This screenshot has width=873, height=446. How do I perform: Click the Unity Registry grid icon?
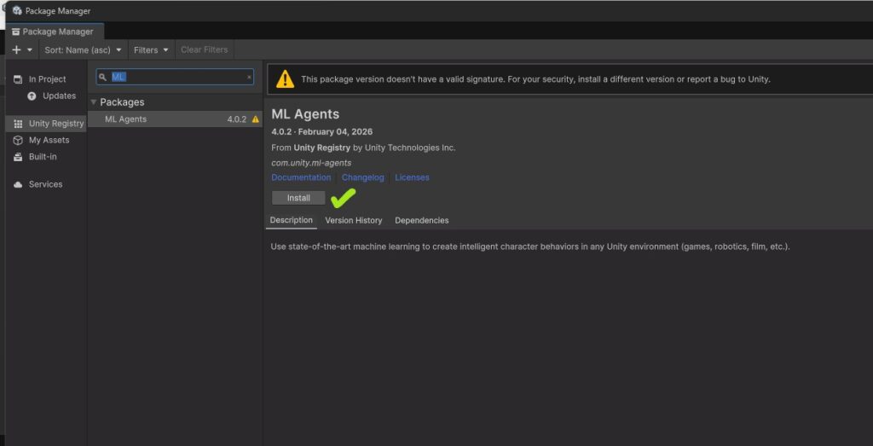pyautogui.click(x=18, y=124)
